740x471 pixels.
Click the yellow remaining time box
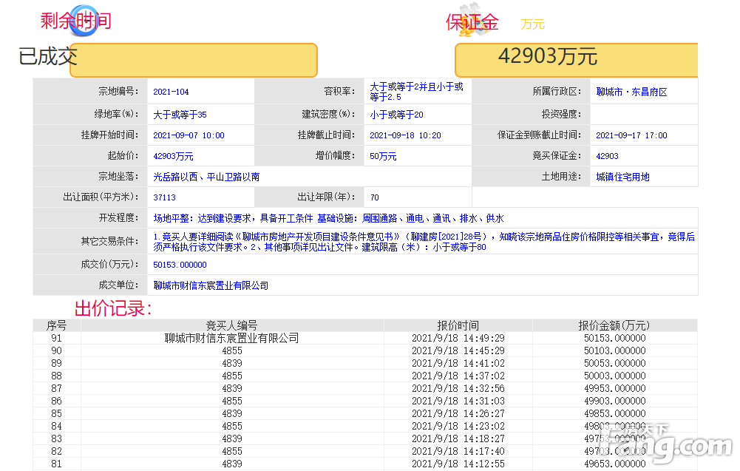tap(194, 60)
